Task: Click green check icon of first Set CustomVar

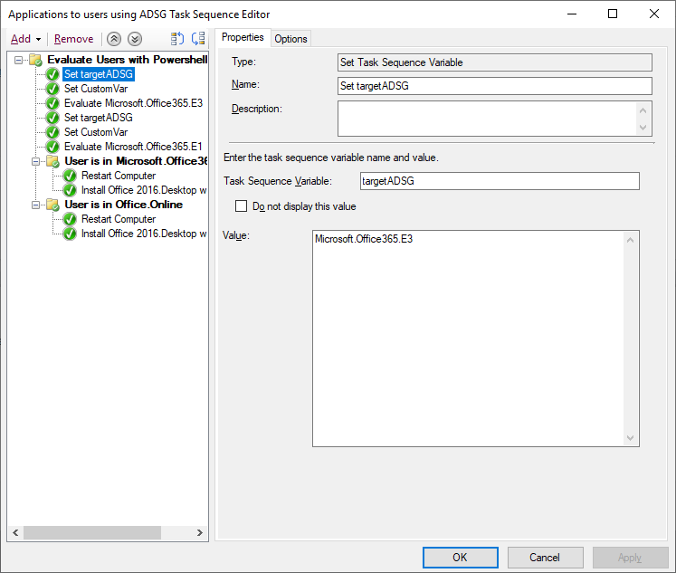Action: coord(52,89)
